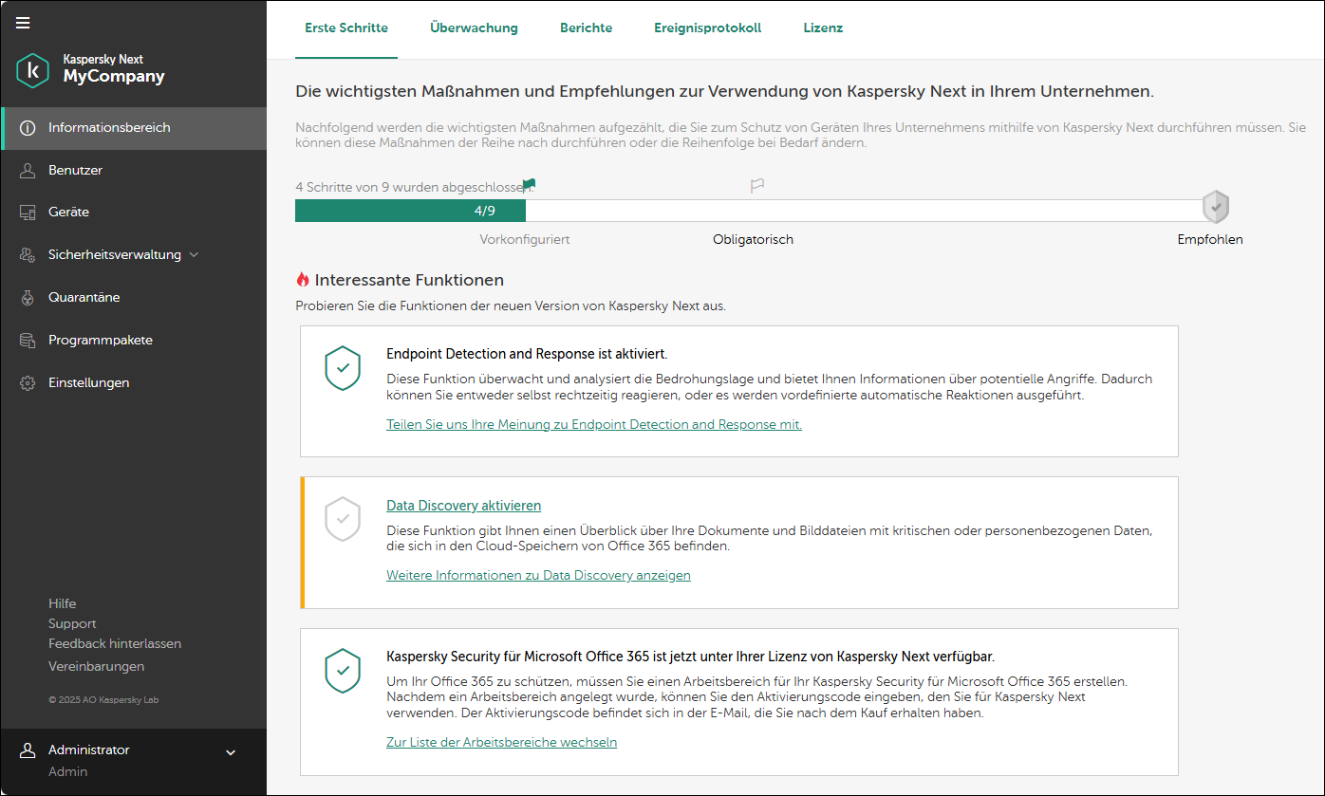Go to the Ereignisprotokoll tab
Screen dimensions: 1325x796
707,28
